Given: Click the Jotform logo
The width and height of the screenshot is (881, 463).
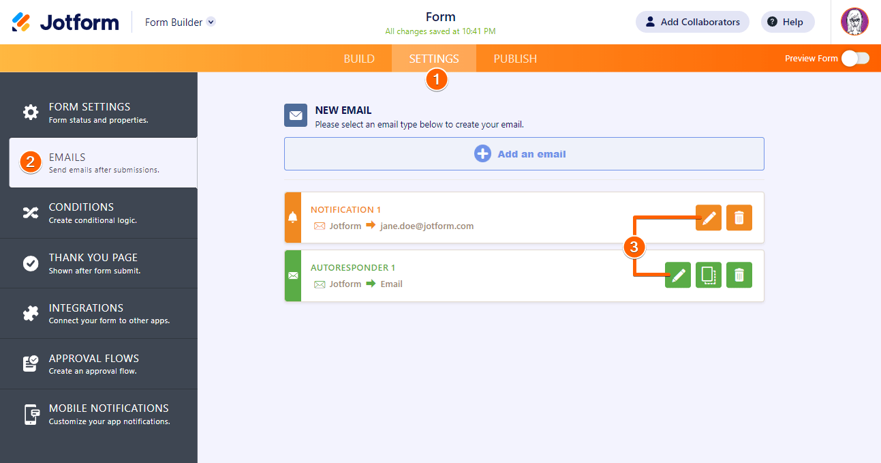Looking at the screenshot, I should point(65,23).
